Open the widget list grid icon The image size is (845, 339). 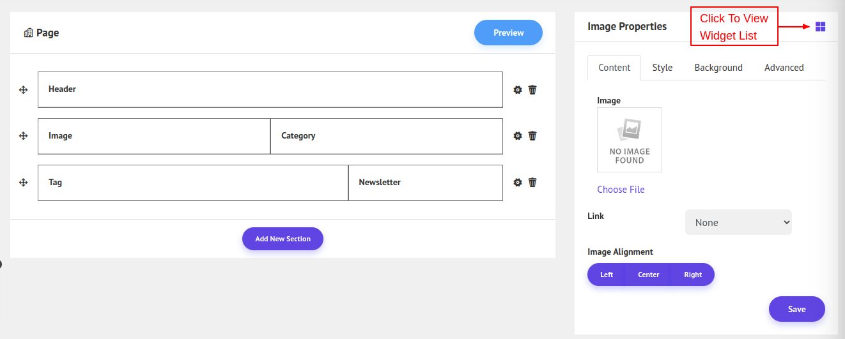[821, 27]
